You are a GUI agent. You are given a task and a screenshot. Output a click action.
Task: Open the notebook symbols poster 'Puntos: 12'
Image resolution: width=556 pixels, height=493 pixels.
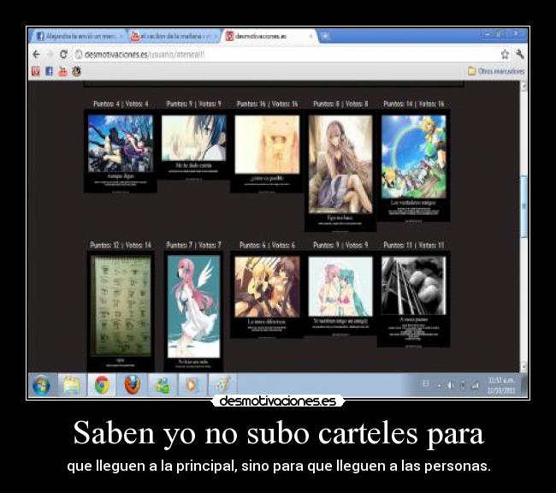pyautogui.click(x=121, y=312)
